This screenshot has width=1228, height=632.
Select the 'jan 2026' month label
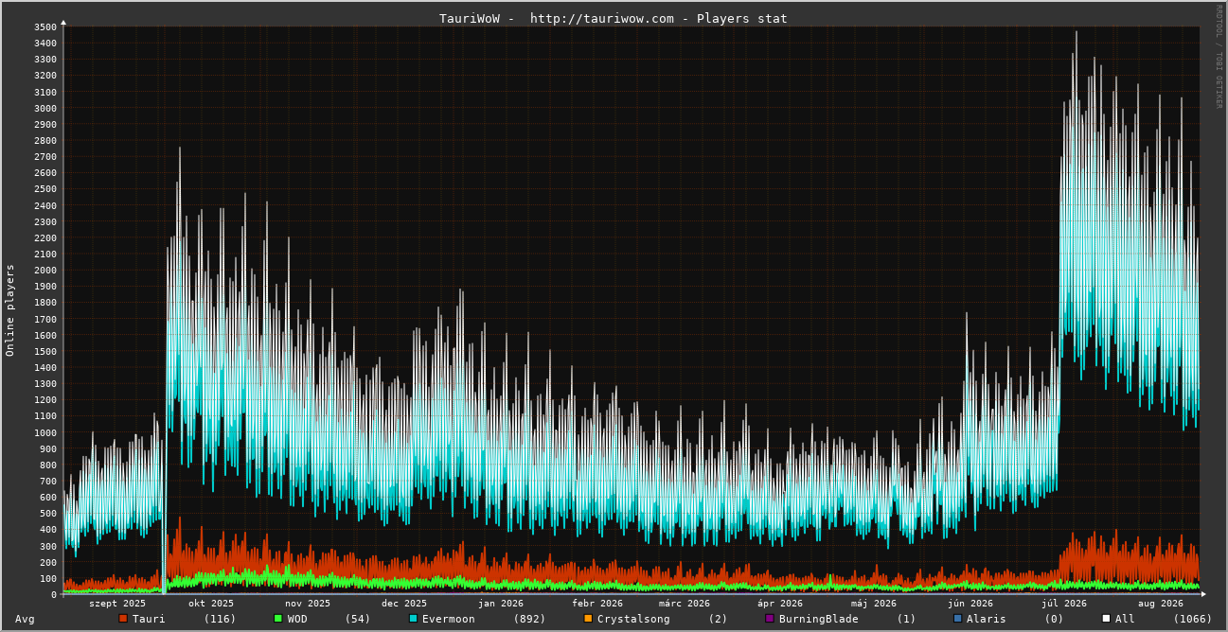pos(501,603)
